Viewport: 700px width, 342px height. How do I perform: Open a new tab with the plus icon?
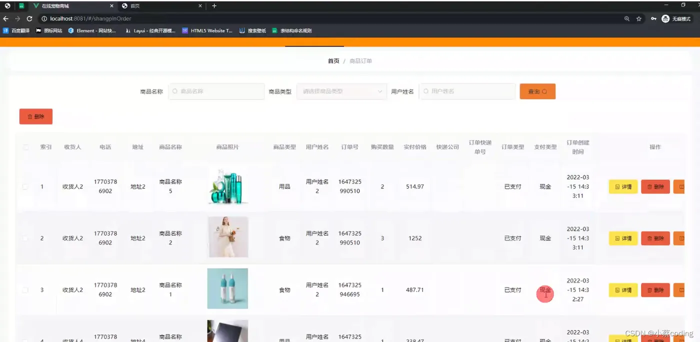click(x=214, y=6)
